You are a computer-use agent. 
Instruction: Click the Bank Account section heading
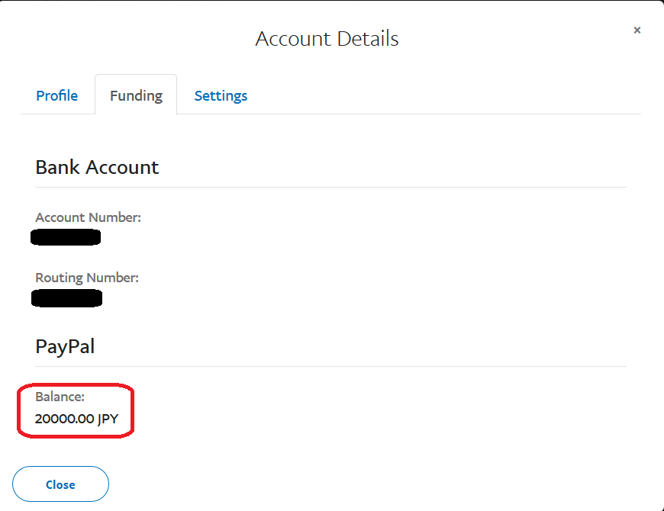(x=97, y=168)
